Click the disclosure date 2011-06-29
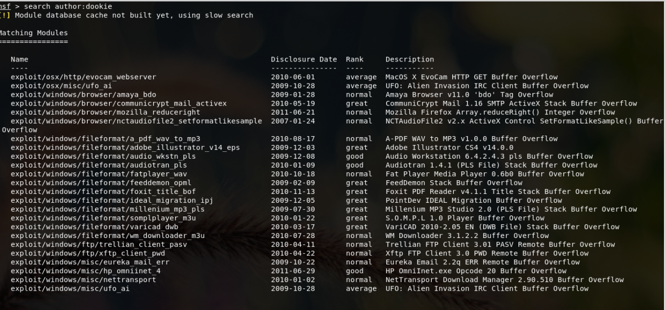Viewport: 665px width, 310px height. [x=293, y=271]
